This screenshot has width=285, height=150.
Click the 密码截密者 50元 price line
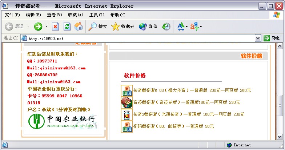[x=174, y=126]
